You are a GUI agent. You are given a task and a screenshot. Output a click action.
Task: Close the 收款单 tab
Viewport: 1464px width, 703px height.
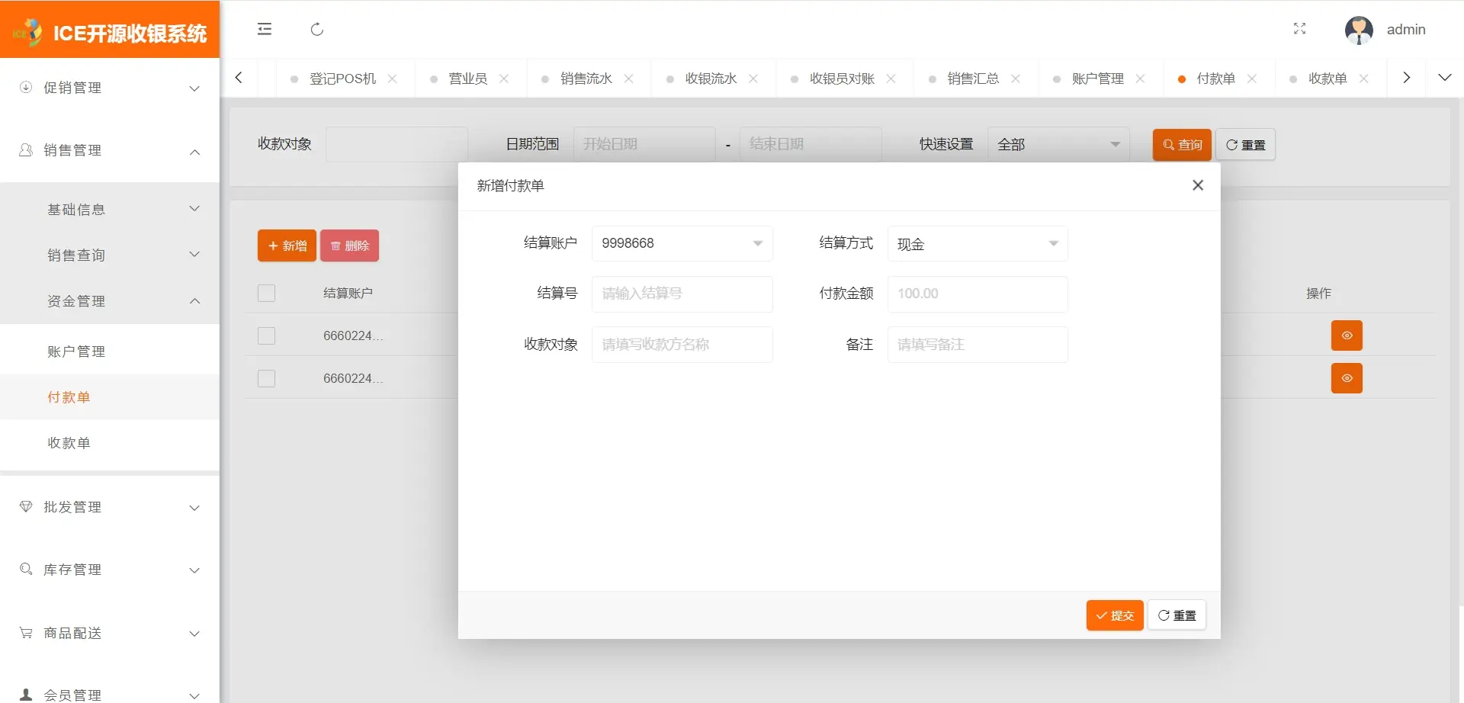click(x=1364, y=79)
